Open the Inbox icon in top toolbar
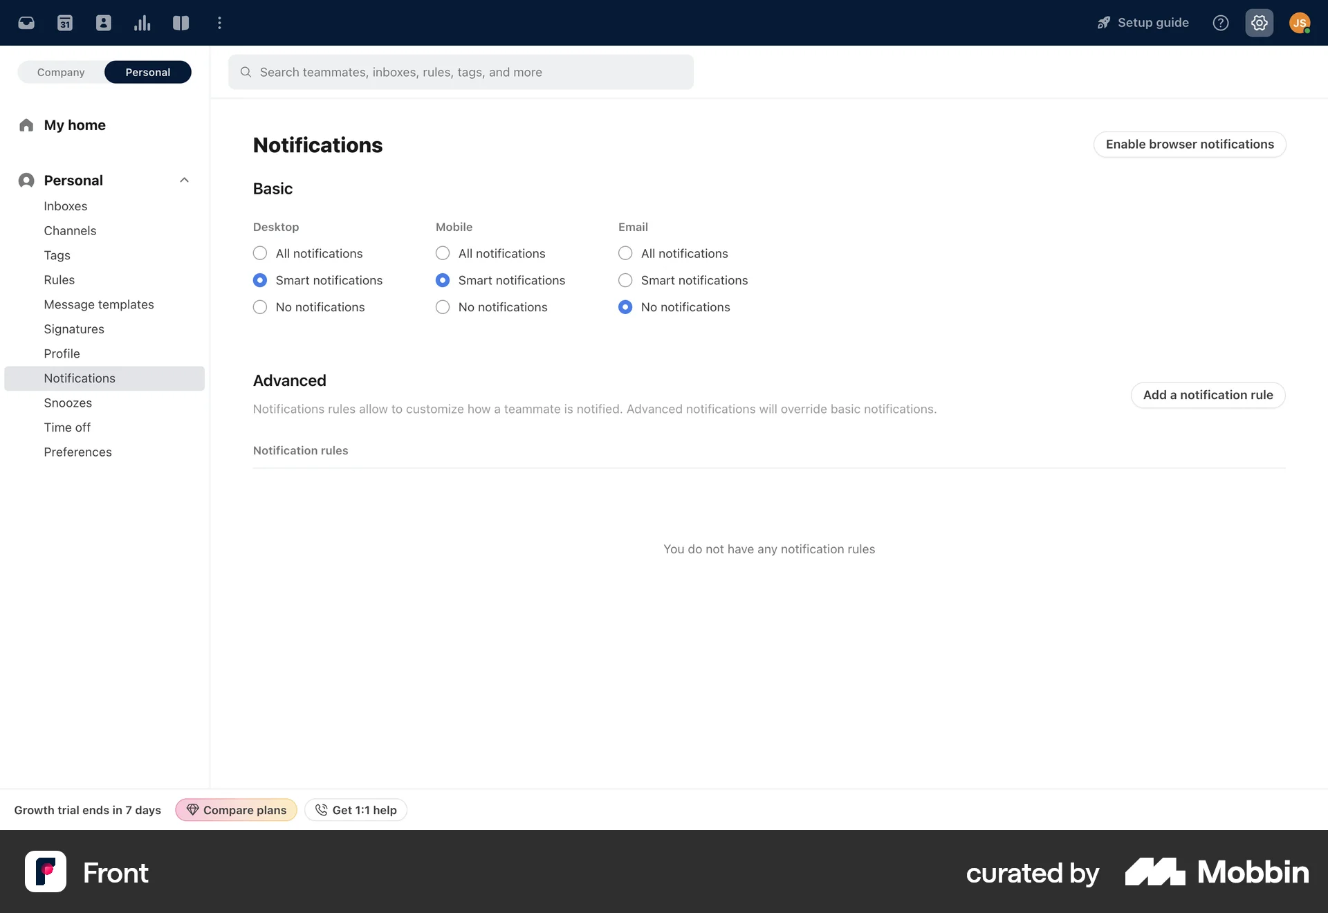Viewport: 1328px width, 913px height. pyautogui.click(x=26, y=22)
